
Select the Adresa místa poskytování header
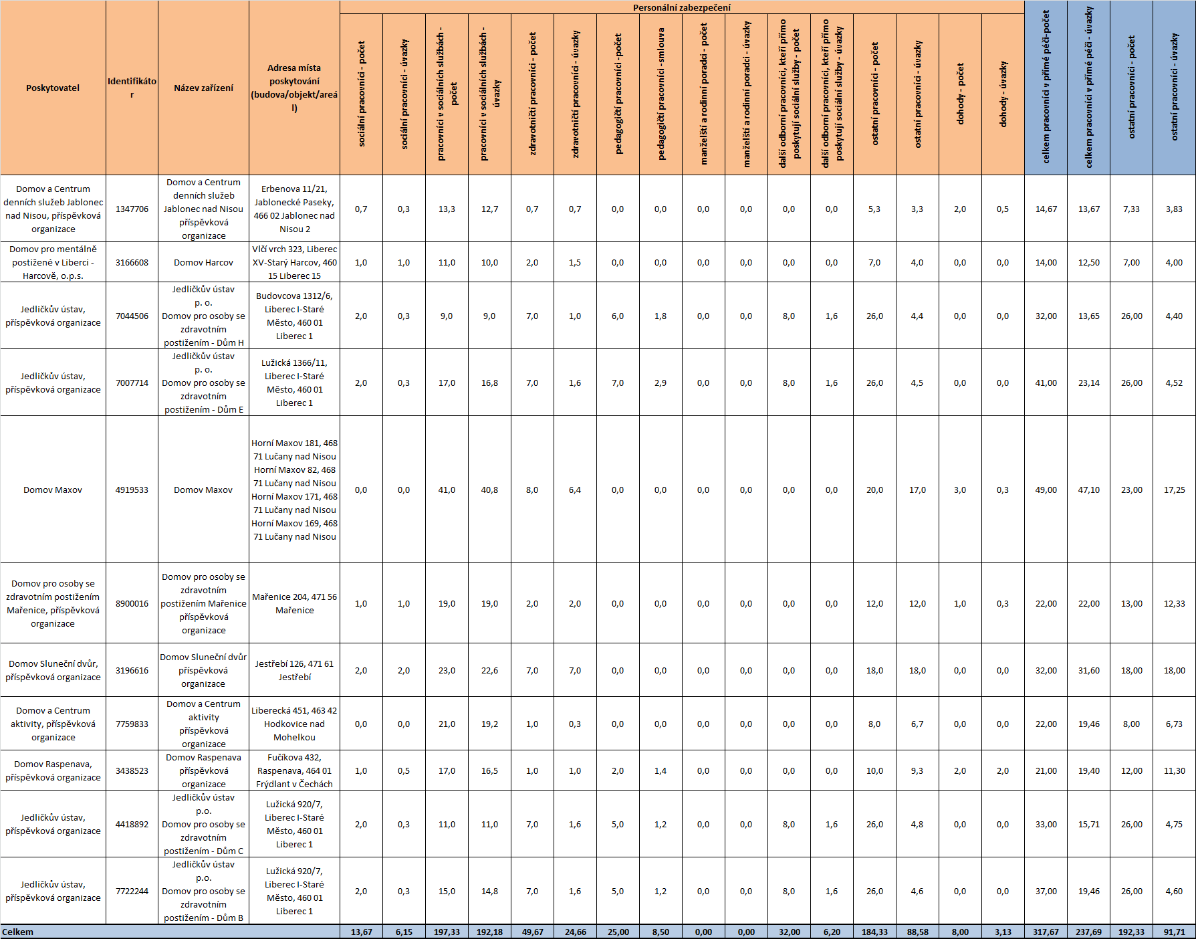point(294,88)
